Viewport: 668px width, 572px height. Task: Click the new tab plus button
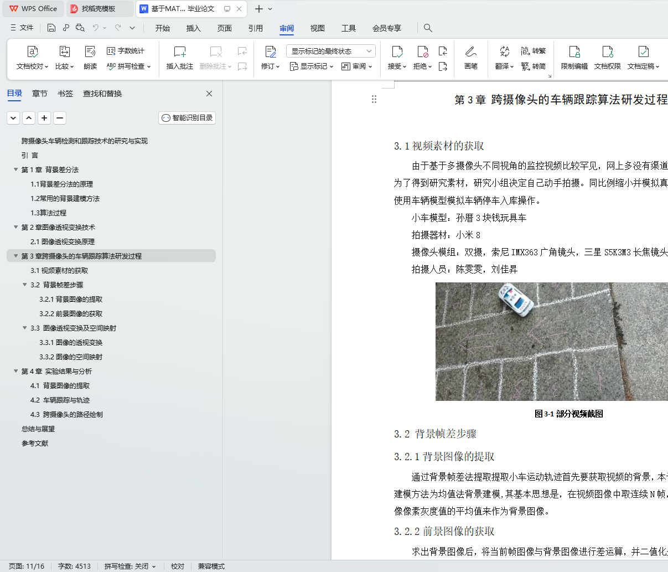point(258,9)
